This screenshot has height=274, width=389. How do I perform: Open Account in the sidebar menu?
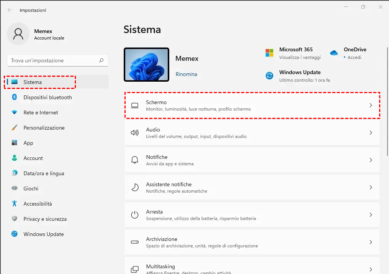point(33,158)
